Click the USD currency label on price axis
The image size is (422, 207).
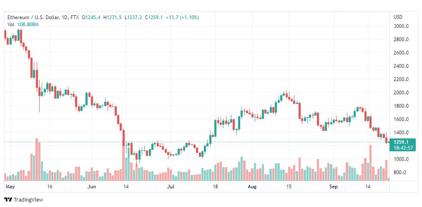coord(398,17)
